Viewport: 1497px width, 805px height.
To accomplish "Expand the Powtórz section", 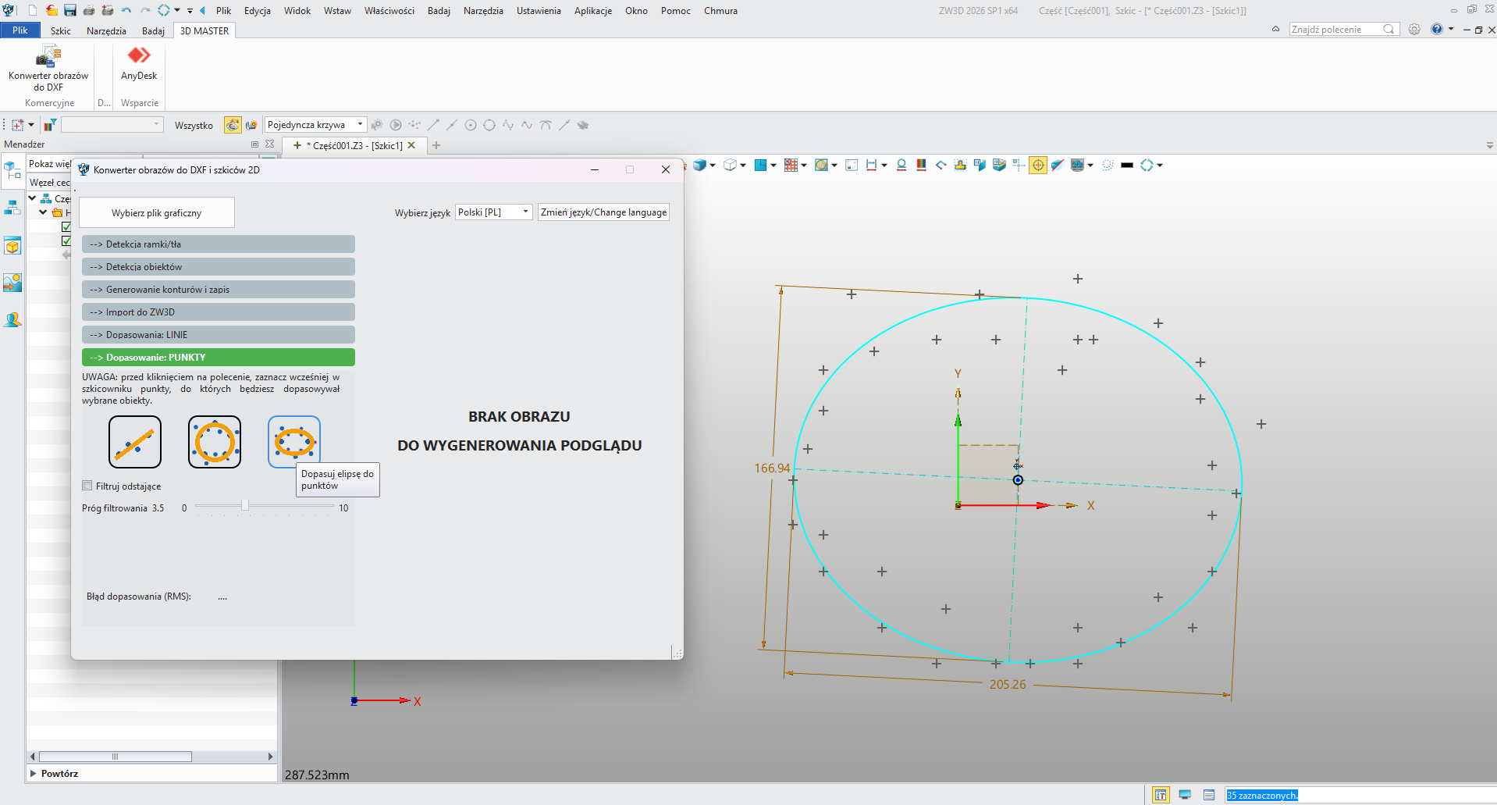I will 34,774.
